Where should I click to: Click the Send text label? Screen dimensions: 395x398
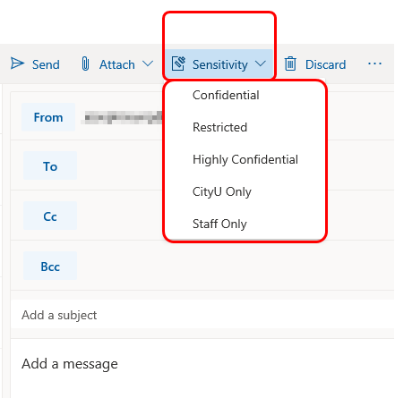point(46,64)
